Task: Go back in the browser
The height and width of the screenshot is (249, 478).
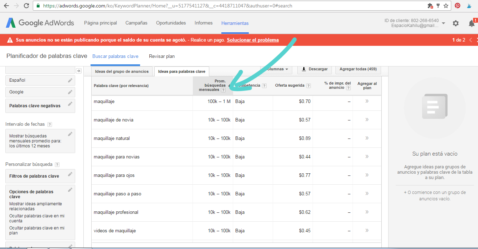Action: click(6, 6)
